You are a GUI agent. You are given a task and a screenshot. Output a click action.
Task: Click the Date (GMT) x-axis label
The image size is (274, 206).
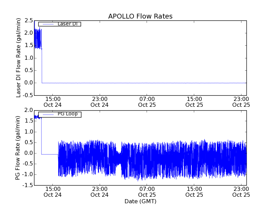point(140,201)
